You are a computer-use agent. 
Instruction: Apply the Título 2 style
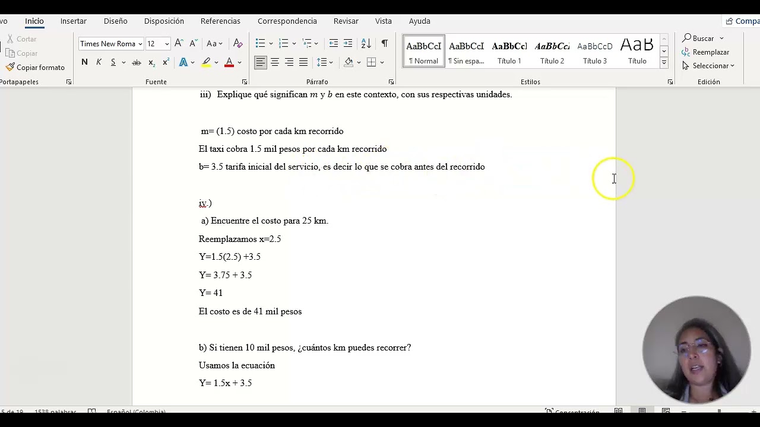tap(552, 52)
